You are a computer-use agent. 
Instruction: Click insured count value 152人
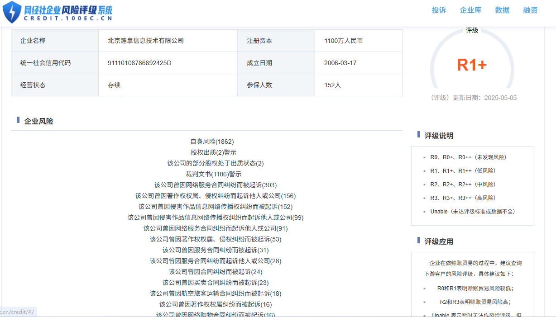(332, 85)
